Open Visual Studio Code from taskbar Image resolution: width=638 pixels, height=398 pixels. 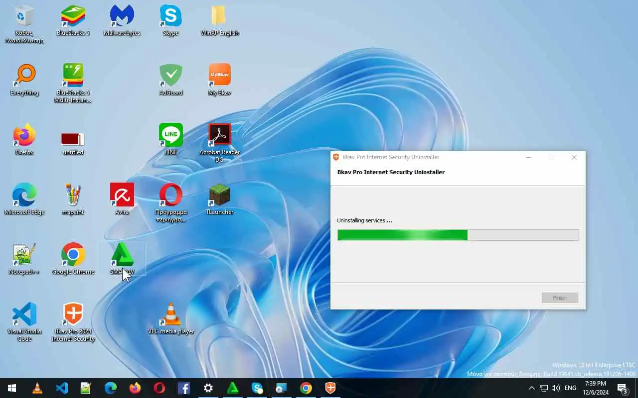pyautogui.click(x=62, y=388)
